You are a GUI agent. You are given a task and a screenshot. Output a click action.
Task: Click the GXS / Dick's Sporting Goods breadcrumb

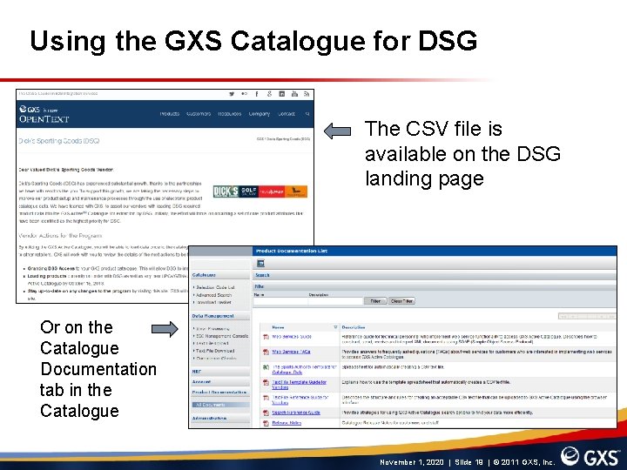tap(283, 138)
